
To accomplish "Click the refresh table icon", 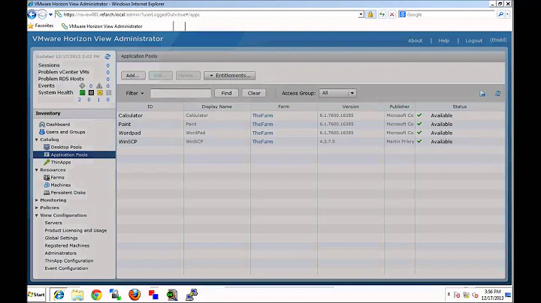I will (x=498, y=93).
